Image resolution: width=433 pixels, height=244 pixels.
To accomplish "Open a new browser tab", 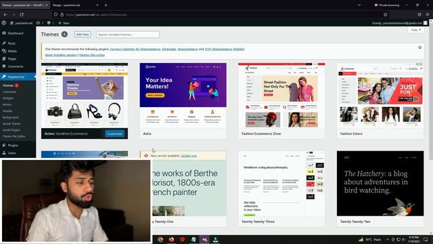I will click(106, 5).
